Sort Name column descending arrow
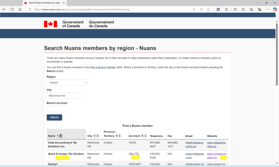This screenshot has height=167, width=279. coord(61,136)
